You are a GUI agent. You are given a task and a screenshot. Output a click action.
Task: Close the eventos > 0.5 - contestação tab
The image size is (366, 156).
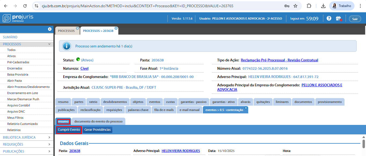246,108
